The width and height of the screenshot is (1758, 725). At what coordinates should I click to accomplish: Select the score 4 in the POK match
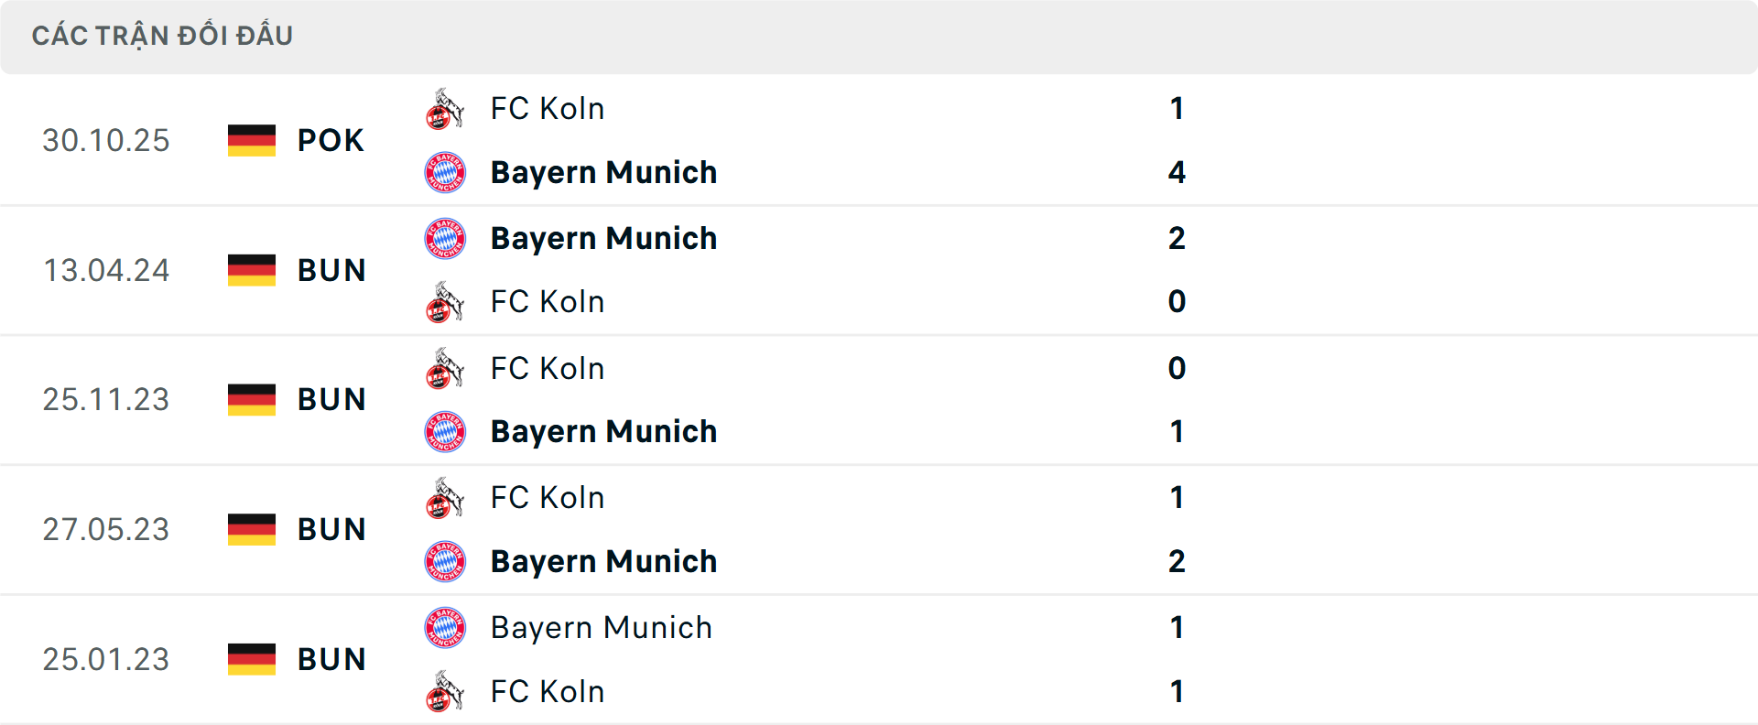click(1177, 172)
